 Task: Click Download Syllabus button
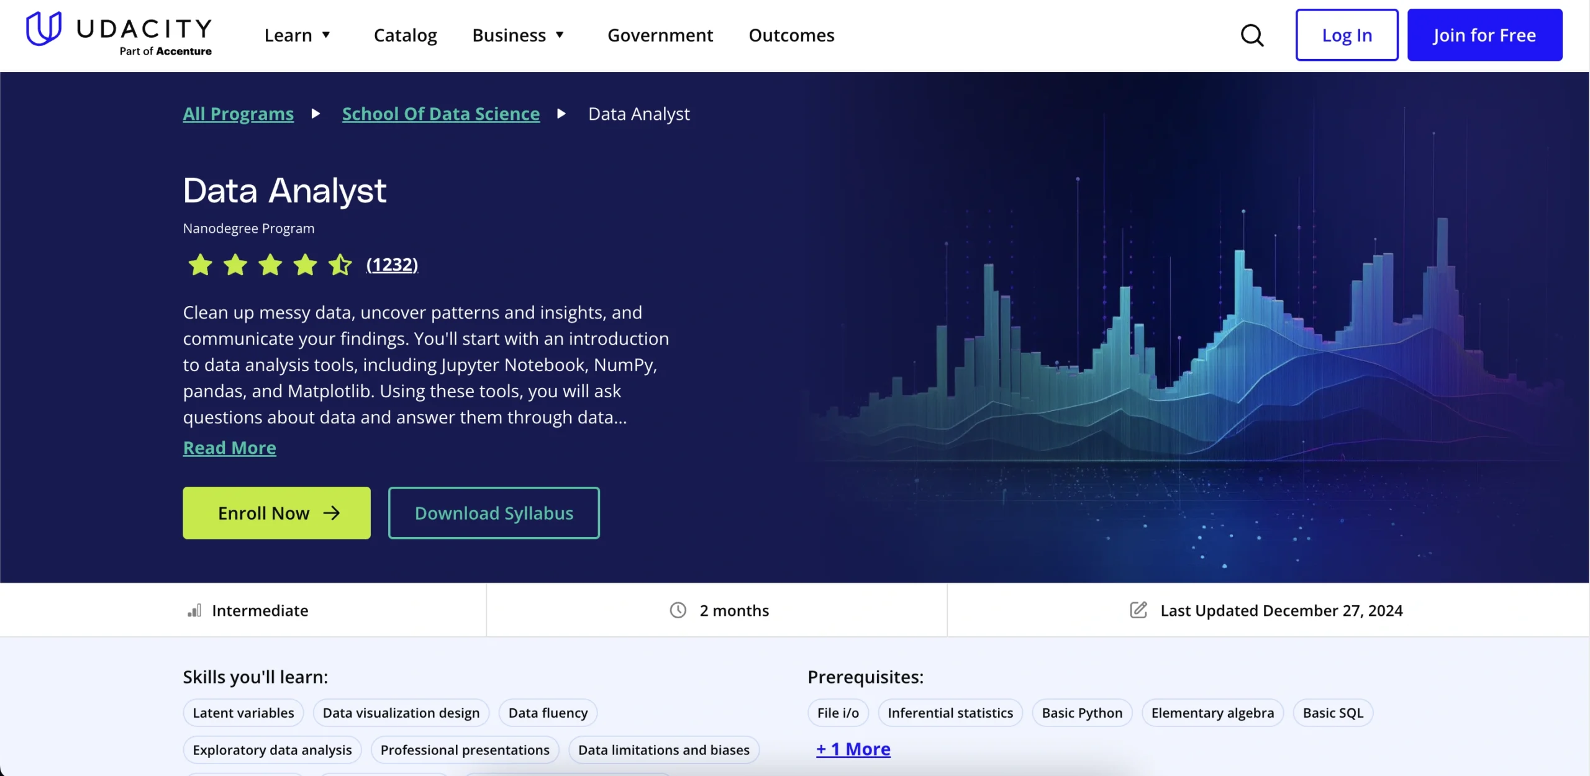[x=494, y=513]
